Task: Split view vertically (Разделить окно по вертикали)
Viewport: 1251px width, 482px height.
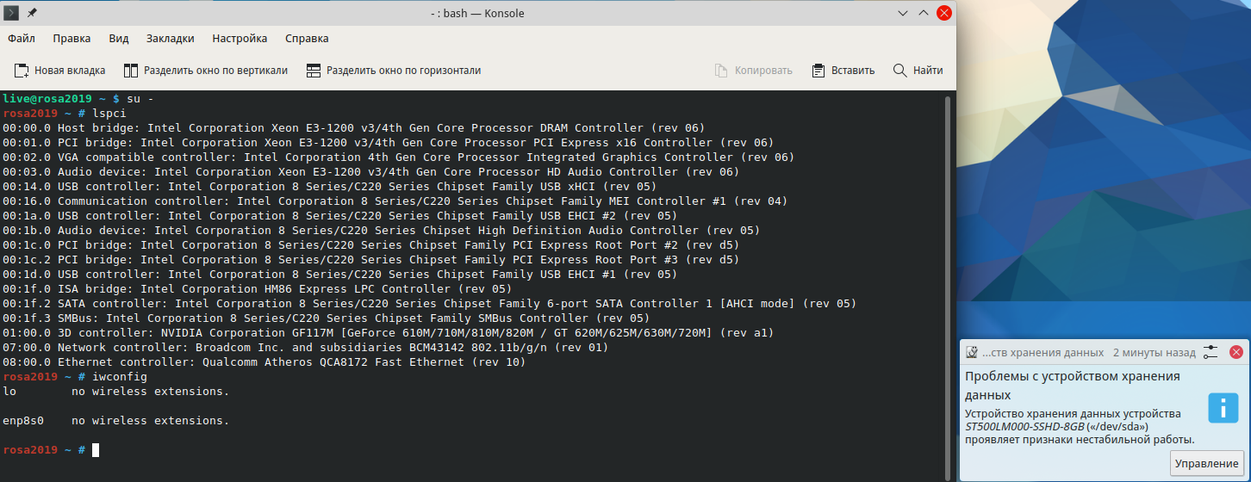Action: 205,71
